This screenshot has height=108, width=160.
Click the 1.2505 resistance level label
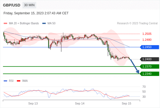coord(147,34)
